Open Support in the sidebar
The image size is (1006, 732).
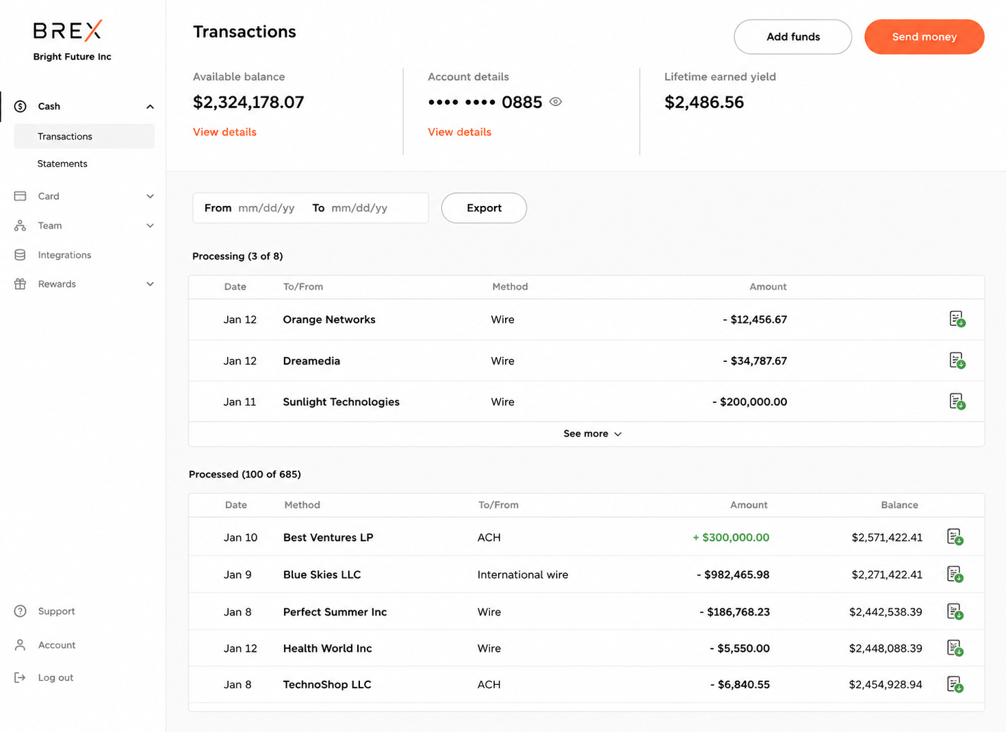pos(56,612)
